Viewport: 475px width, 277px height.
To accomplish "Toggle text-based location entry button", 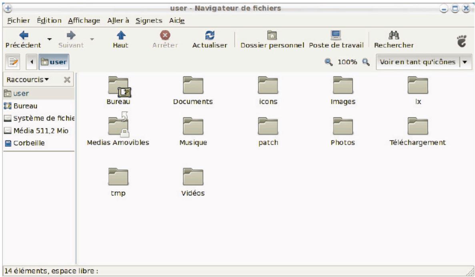I will [x=13, y=62].
